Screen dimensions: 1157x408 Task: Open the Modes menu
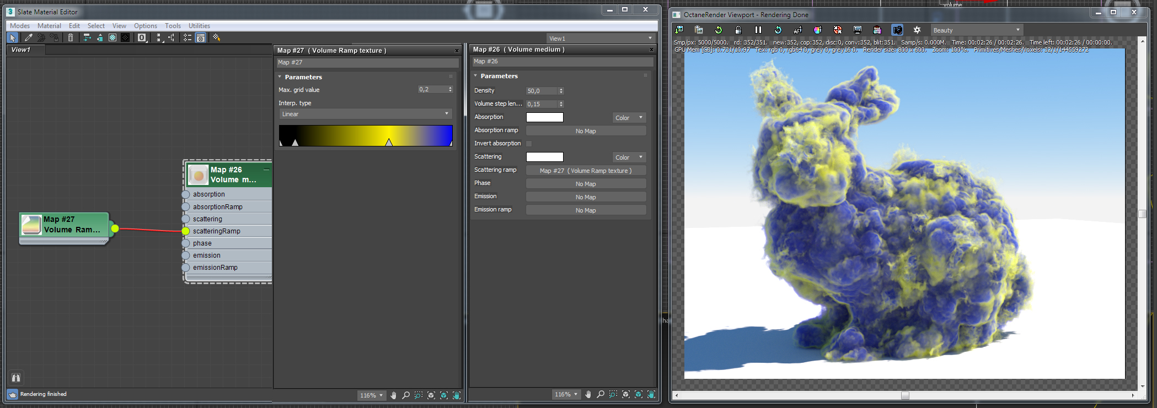20,26
